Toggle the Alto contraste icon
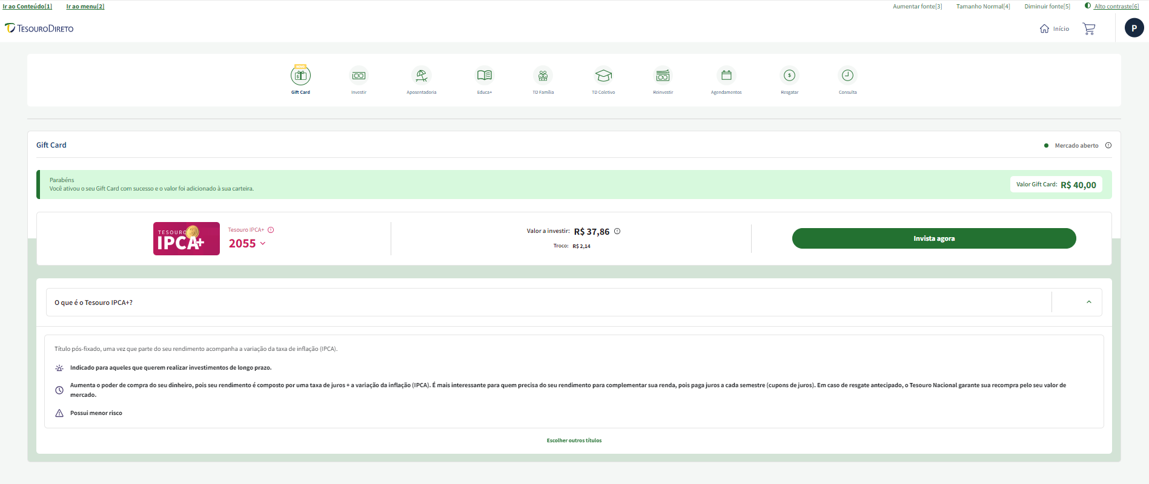Screen dimensions: 1149x484 click(1088, 6)
